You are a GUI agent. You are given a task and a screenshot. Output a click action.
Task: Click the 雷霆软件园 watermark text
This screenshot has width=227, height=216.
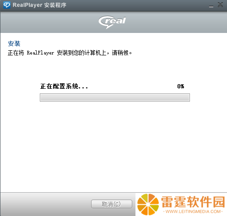tap(193, 202)
